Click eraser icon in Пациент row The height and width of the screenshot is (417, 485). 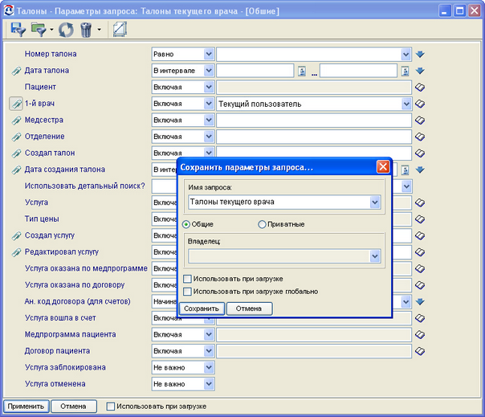(x=420, y=88)
